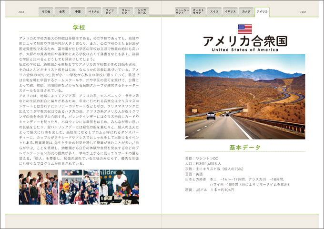Click the 人口：約3億1,400万人 line
The height and width of the screenshot is (229, 324).
tap(203, 164)
